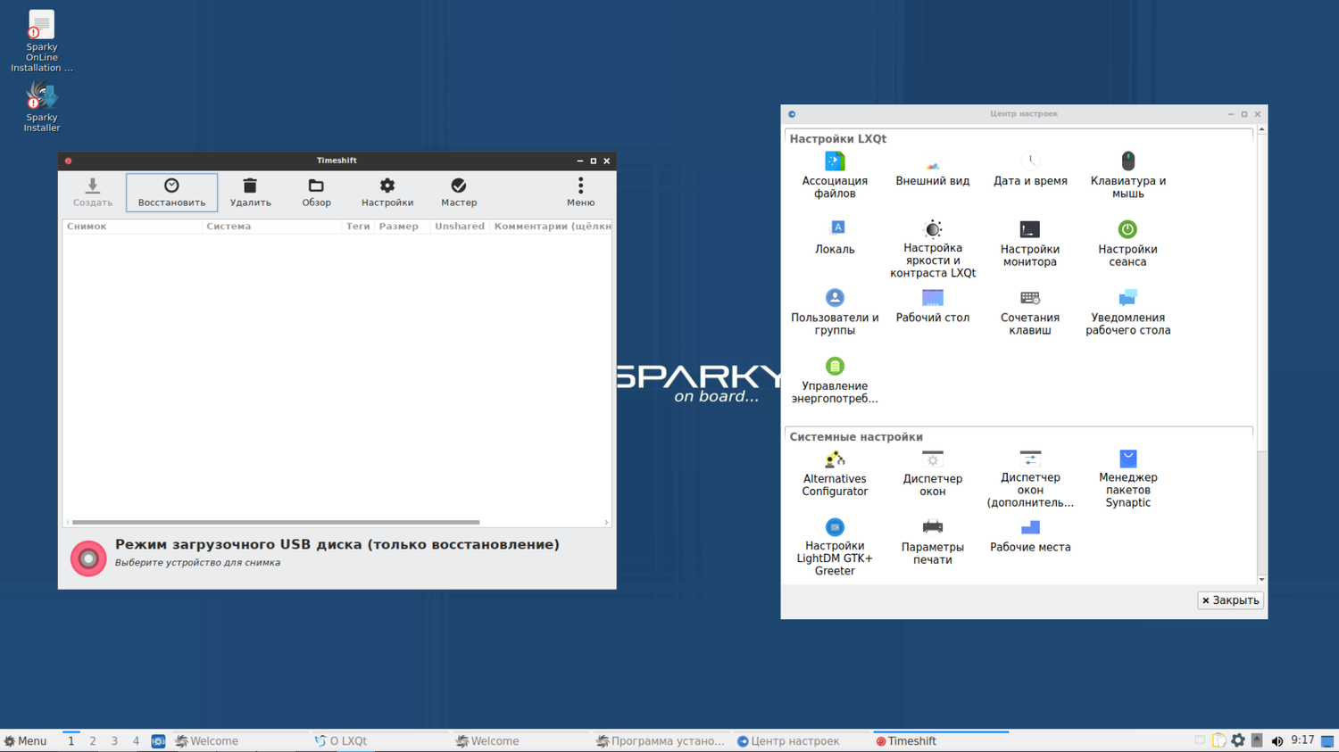Open Users and Groups (Пользователи и группы)
This screenshot has width=1339, height=752.
835,299
